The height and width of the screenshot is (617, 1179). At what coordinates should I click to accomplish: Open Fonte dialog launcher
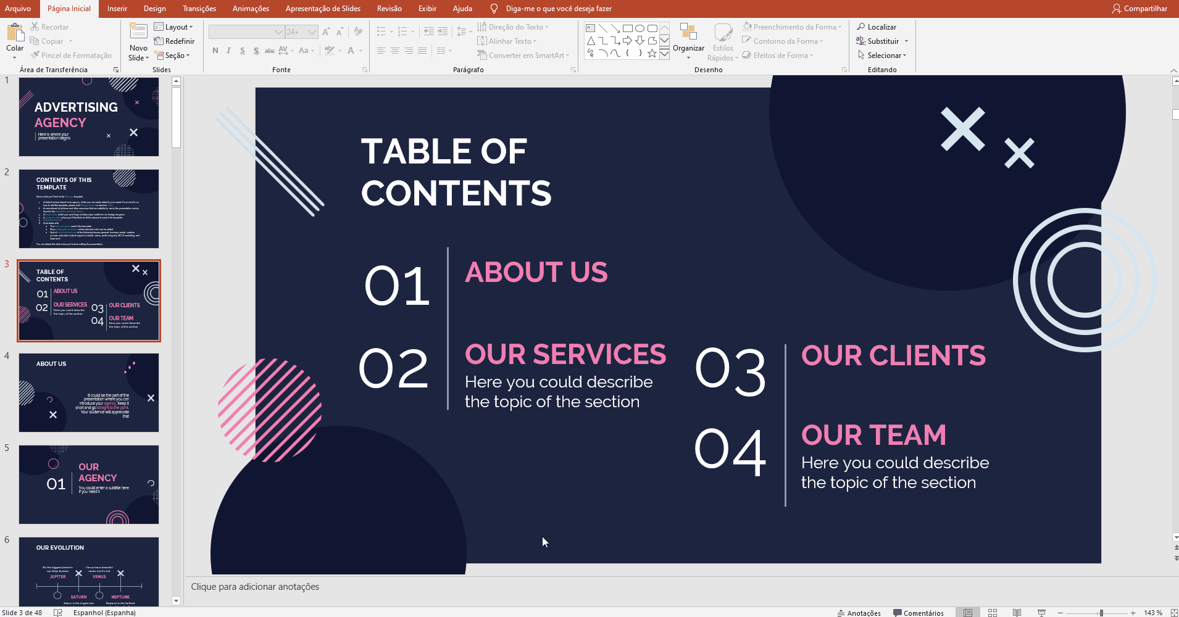pos(365,70)
